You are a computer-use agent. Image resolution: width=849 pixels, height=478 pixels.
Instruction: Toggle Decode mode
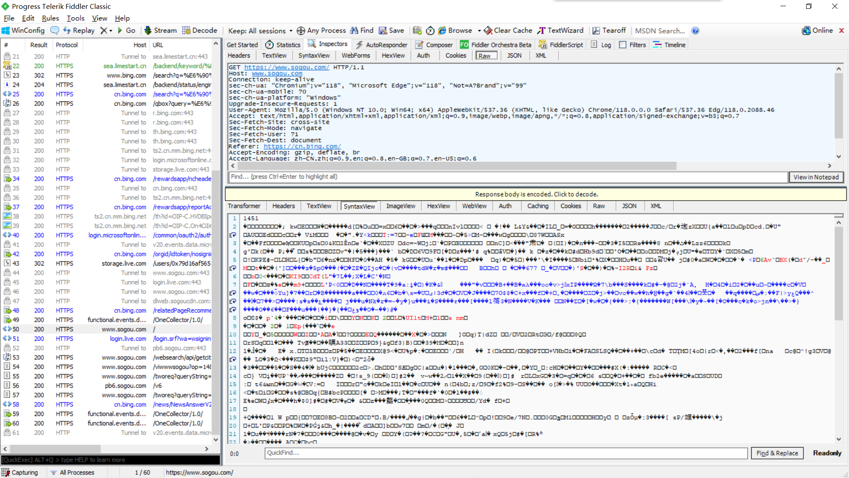[199, 31]
